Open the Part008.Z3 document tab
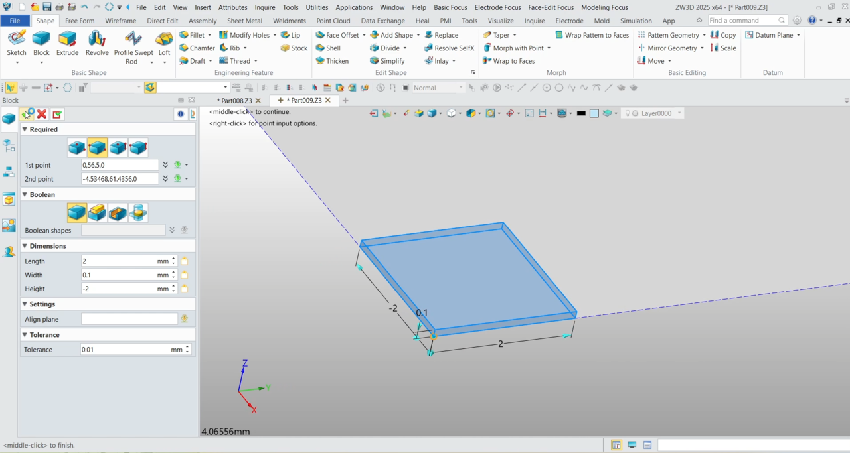 point(234,101)
